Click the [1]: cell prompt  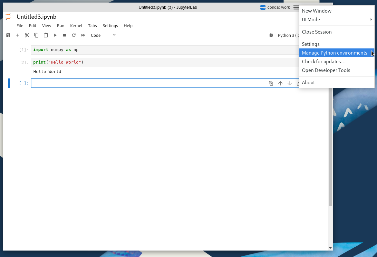point(24,50)
